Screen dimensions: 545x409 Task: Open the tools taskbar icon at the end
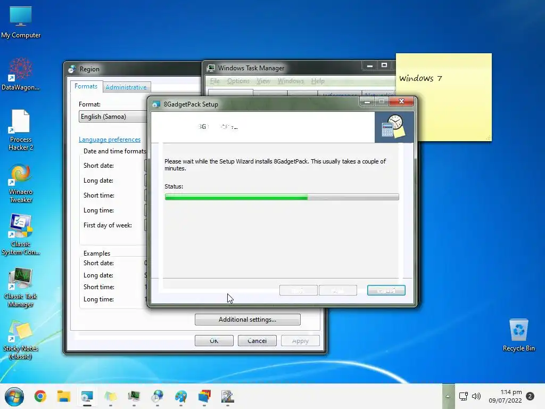[x=228, y=396]
